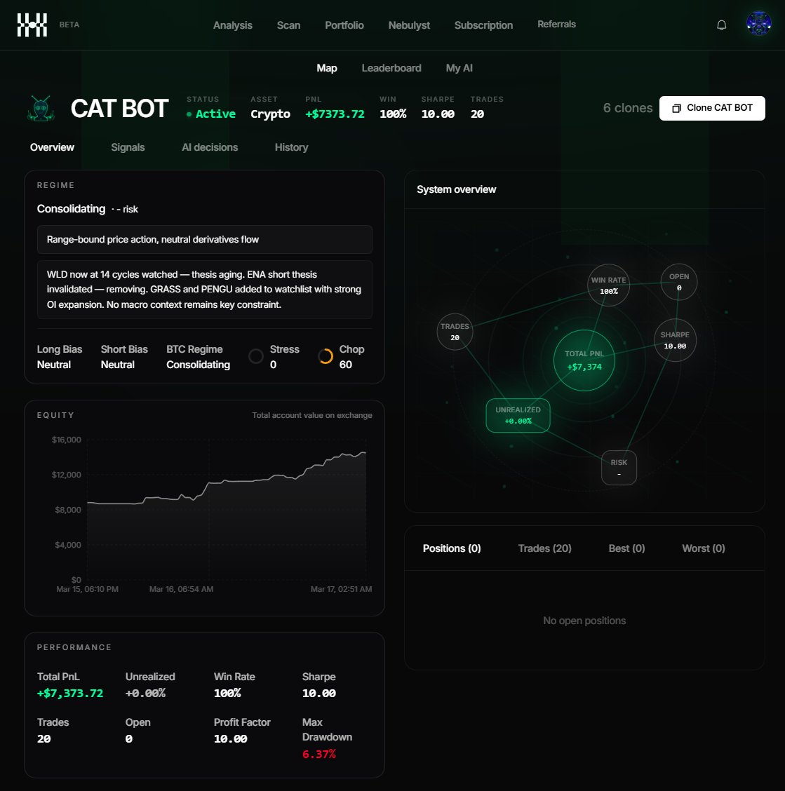Click the No open positions message
785x791 pixels.
tap(584, 621)
